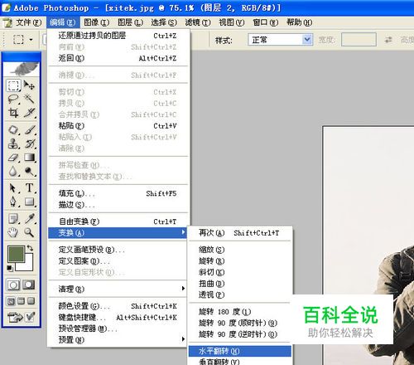This screenshot has height=365, width=414.
Task: Choose 填充 menu entry
Action: click(118, 193)
